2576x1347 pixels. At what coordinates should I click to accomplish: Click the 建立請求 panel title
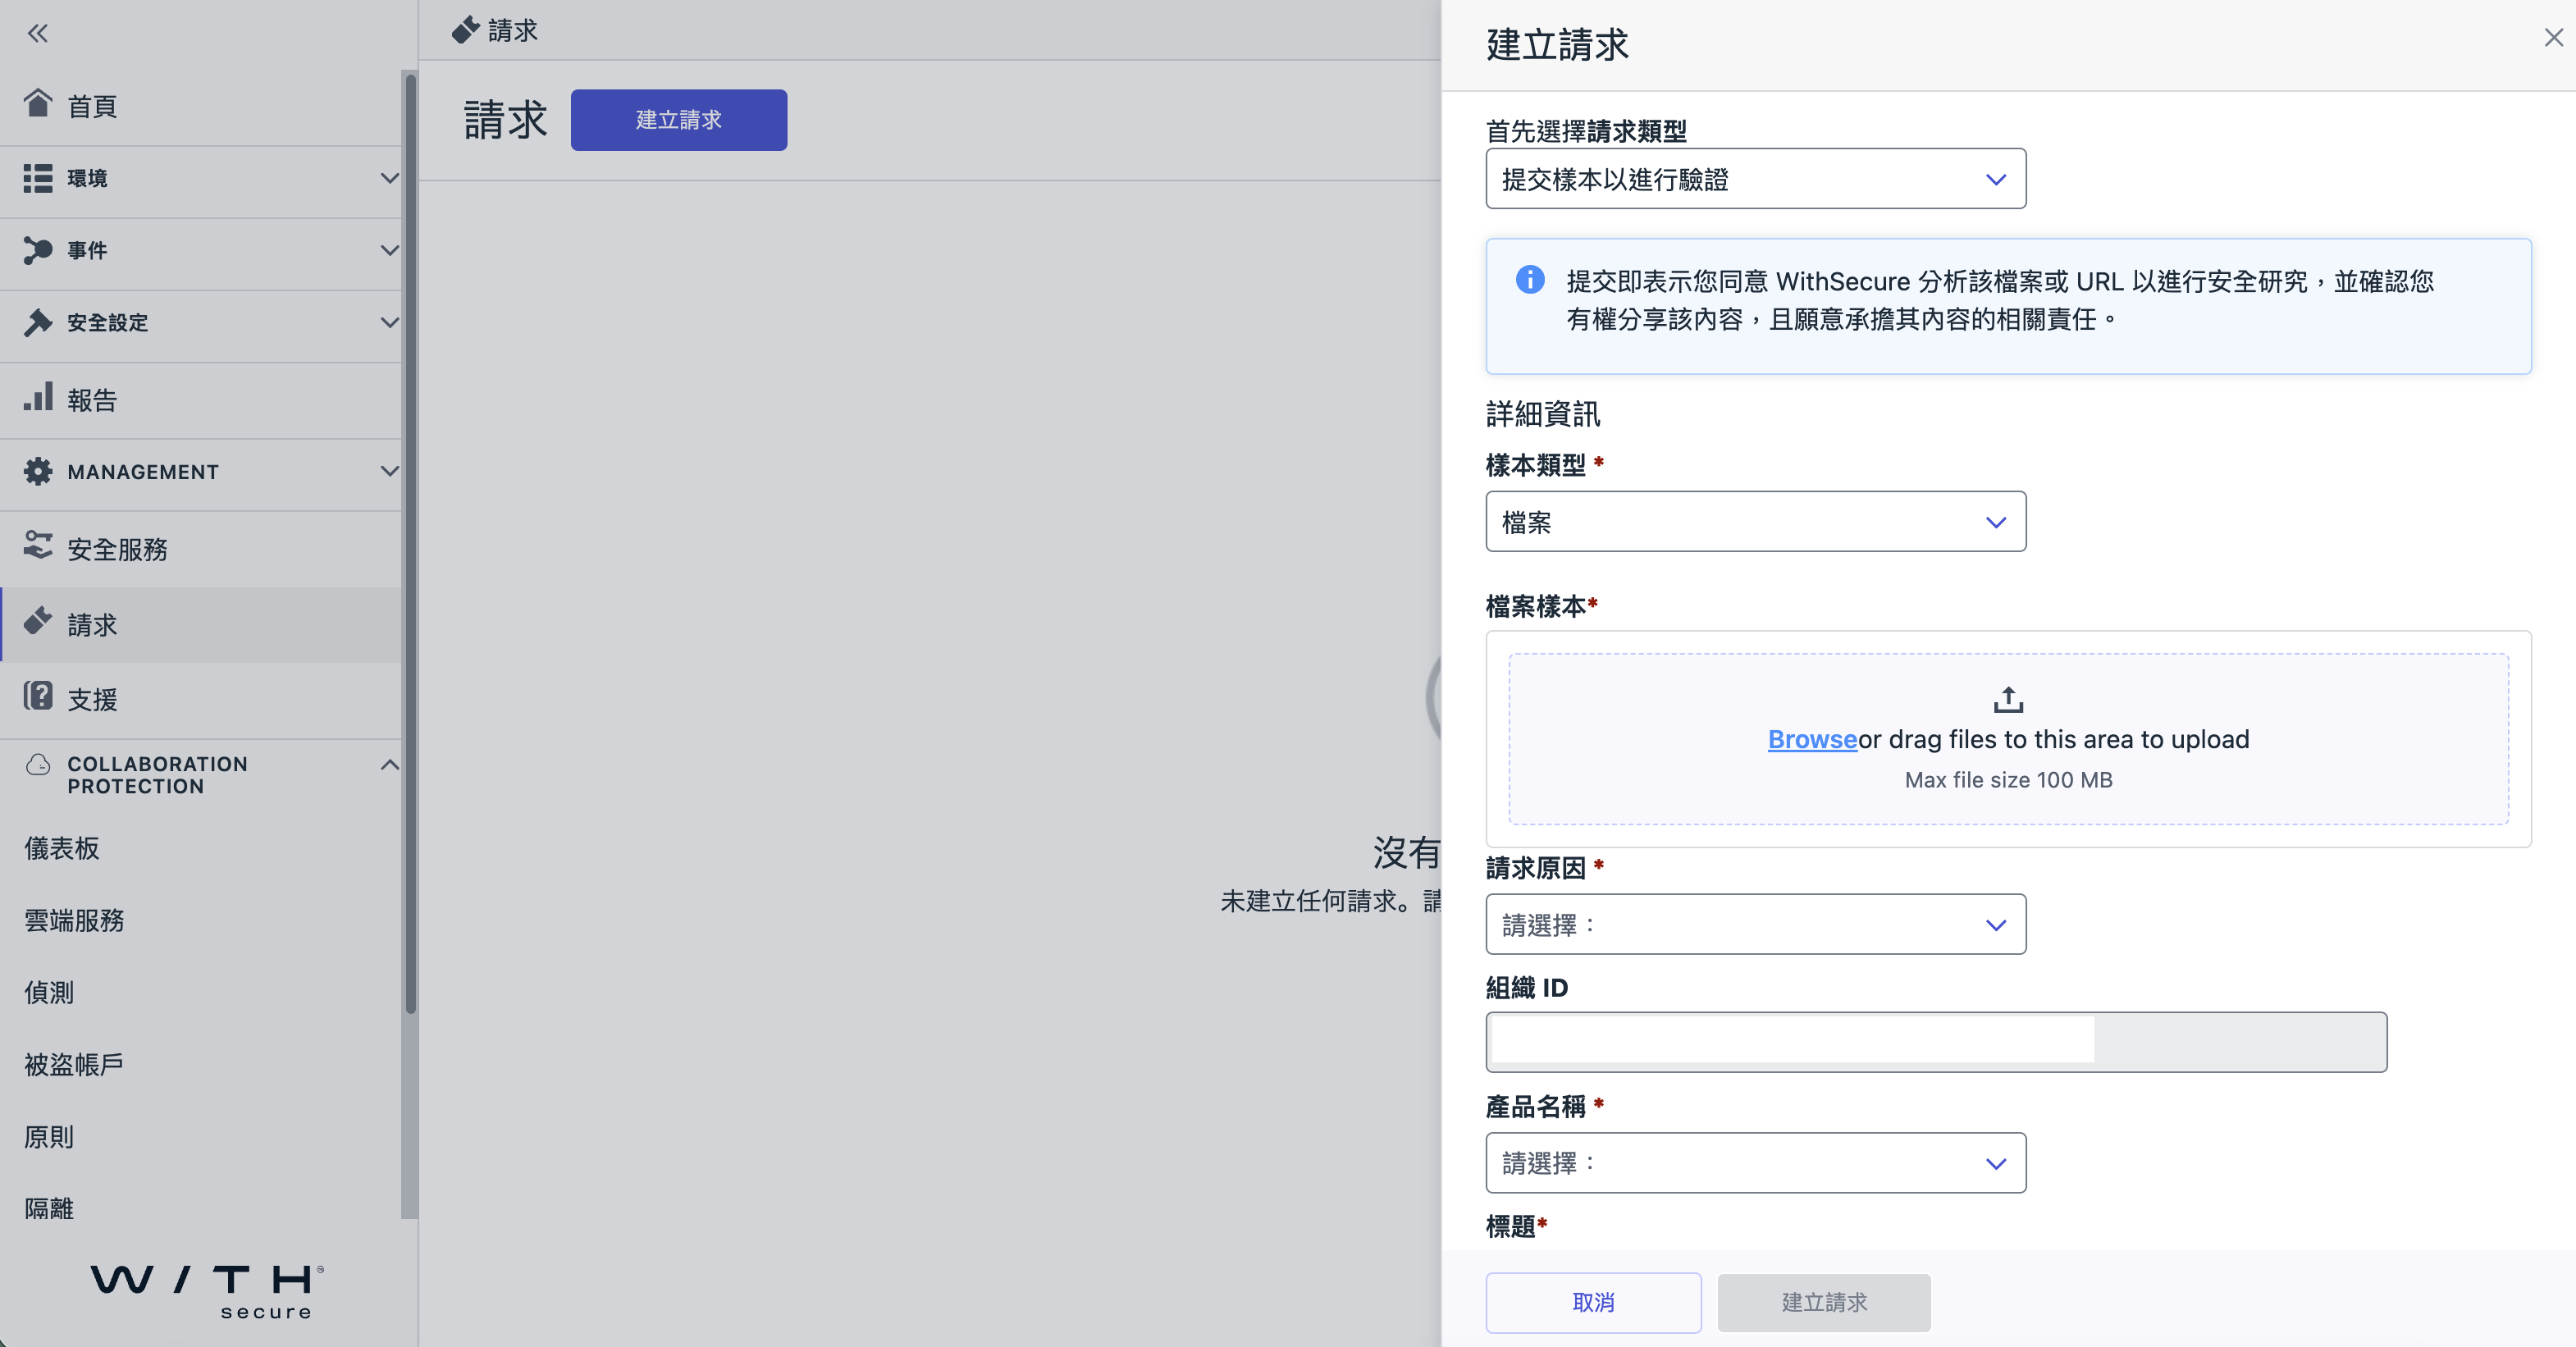(x=1557, y=45)
